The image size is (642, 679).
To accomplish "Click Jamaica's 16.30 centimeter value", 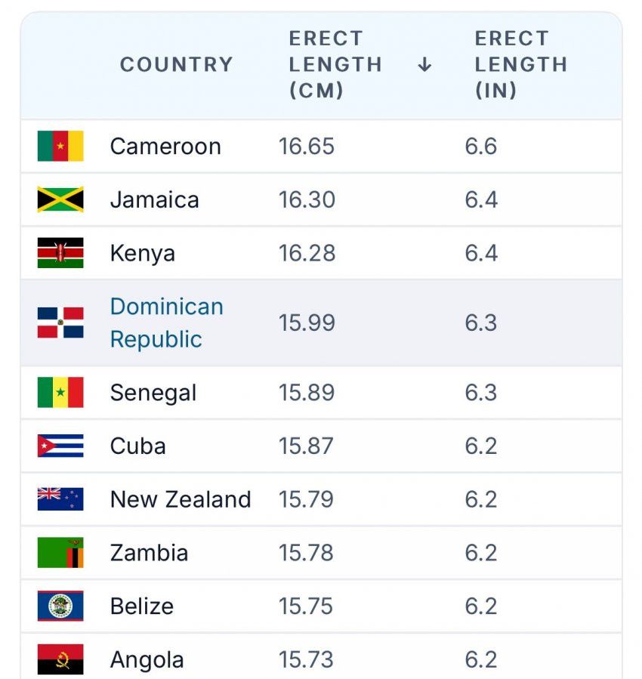I will coord(306,199).
